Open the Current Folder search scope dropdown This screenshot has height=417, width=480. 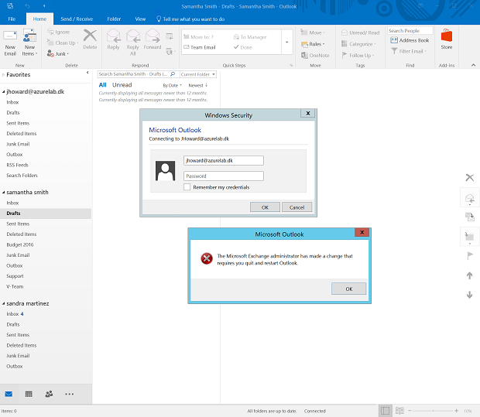click(x=198, y=74)
